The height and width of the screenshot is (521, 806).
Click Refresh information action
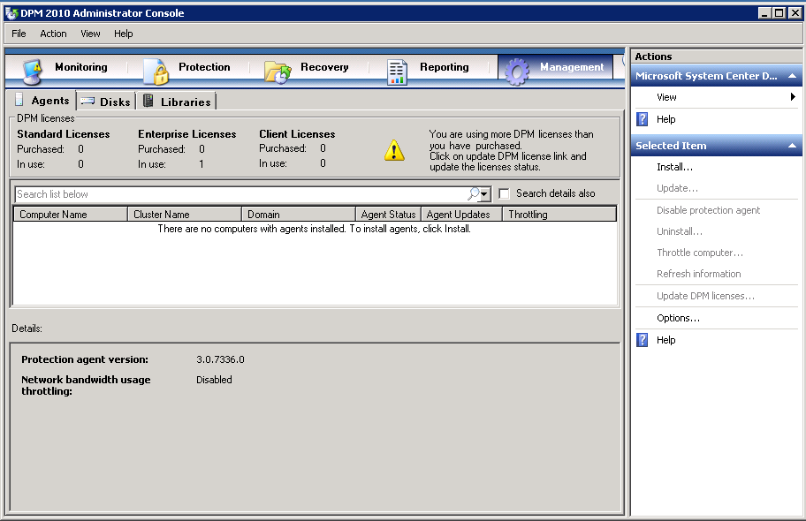click(x=698, y=274)
